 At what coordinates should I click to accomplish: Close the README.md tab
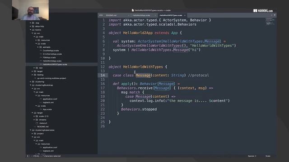pos(128,15)
